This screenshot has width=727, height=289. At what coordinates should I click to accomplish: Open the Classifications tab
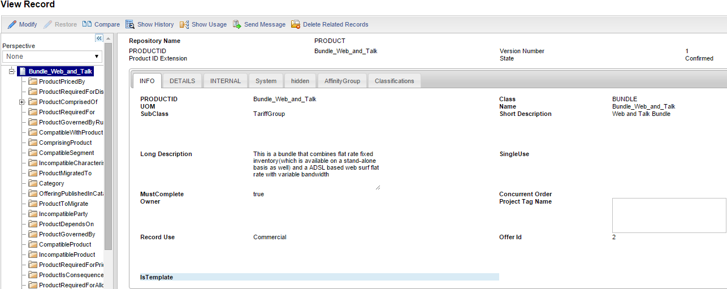tap(394, 81)
